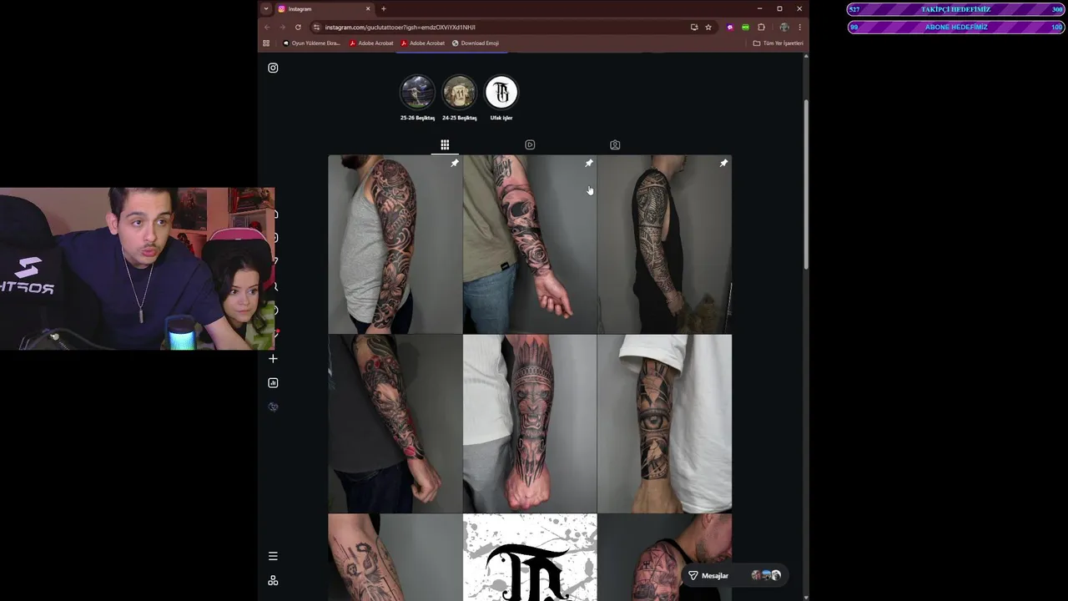
Task: Open pinned post with black tank top sleeve tattoo
Action: point(664,245)
